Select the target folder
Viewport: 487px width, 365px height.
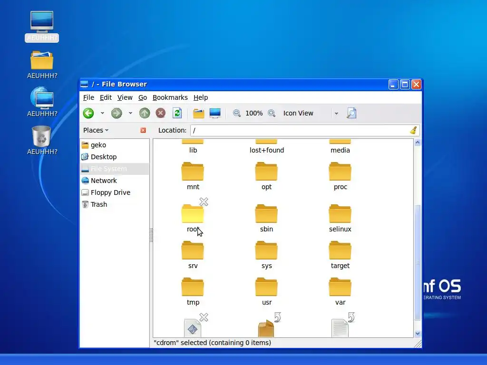click(x=340, y=255)
